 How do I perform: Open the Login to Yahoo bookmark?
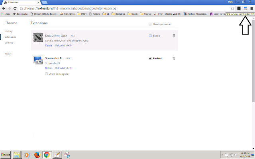tap(218, 14)
